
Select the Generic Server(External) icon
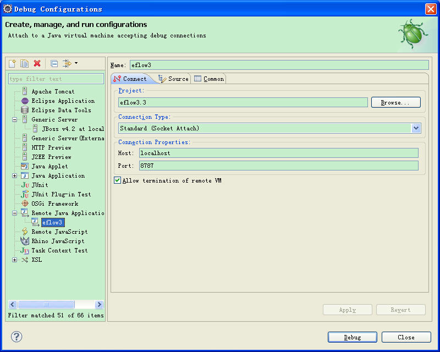[25, 138]
